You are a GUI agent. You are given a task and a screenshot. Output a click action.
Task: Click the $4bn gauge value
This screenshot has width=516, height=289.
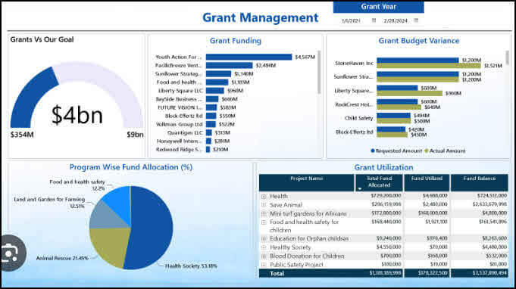77,115
